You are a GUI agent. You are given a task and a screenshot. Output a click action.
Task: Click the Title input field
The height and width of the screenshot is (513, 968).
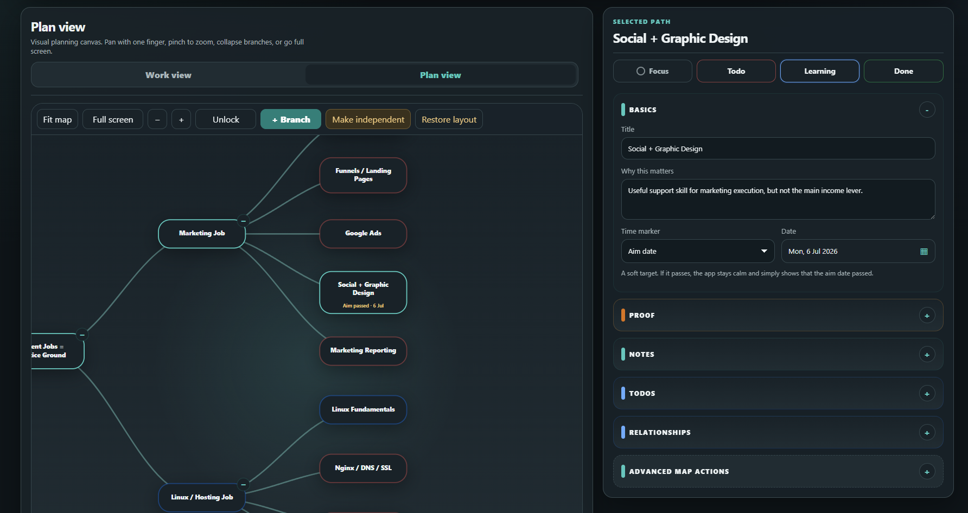[x=778, y=149]
